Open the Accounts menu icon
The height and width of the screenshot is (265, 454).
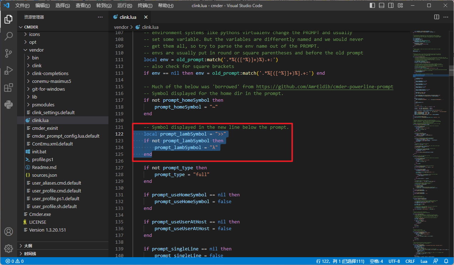9,232
